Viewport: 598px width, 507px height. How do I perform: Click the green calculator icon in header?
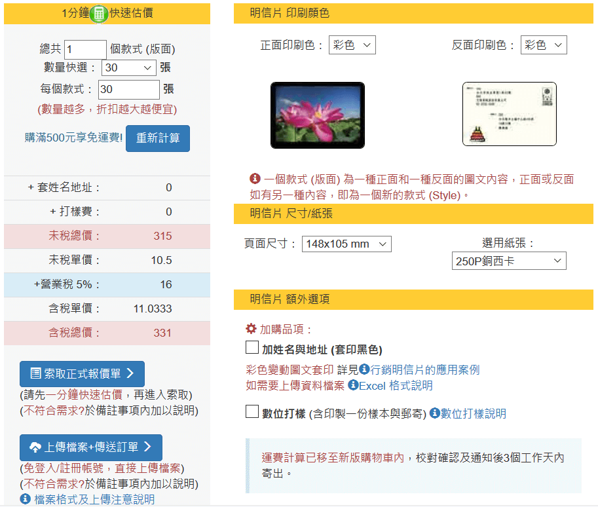tap(99, 14)
